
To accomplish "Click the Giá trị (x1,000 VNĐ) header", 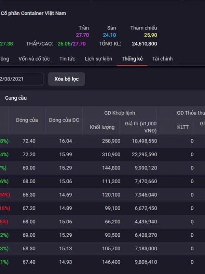I will 140,127.
